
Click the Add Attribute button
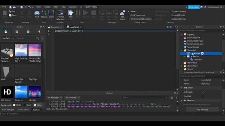pyautogui.click(x=202, y=110)
